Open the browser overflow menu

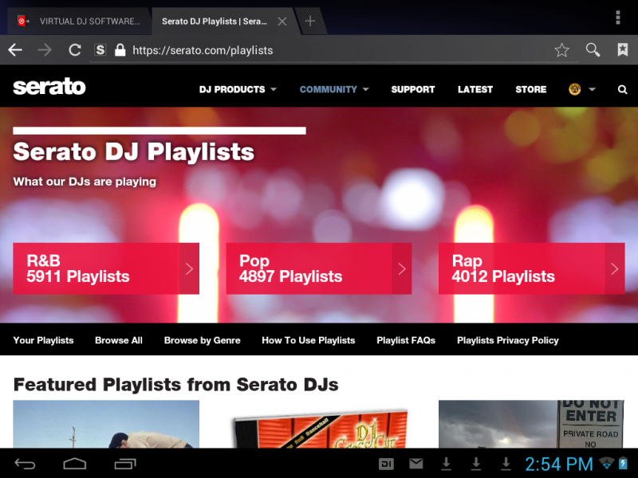coord(618,18)
